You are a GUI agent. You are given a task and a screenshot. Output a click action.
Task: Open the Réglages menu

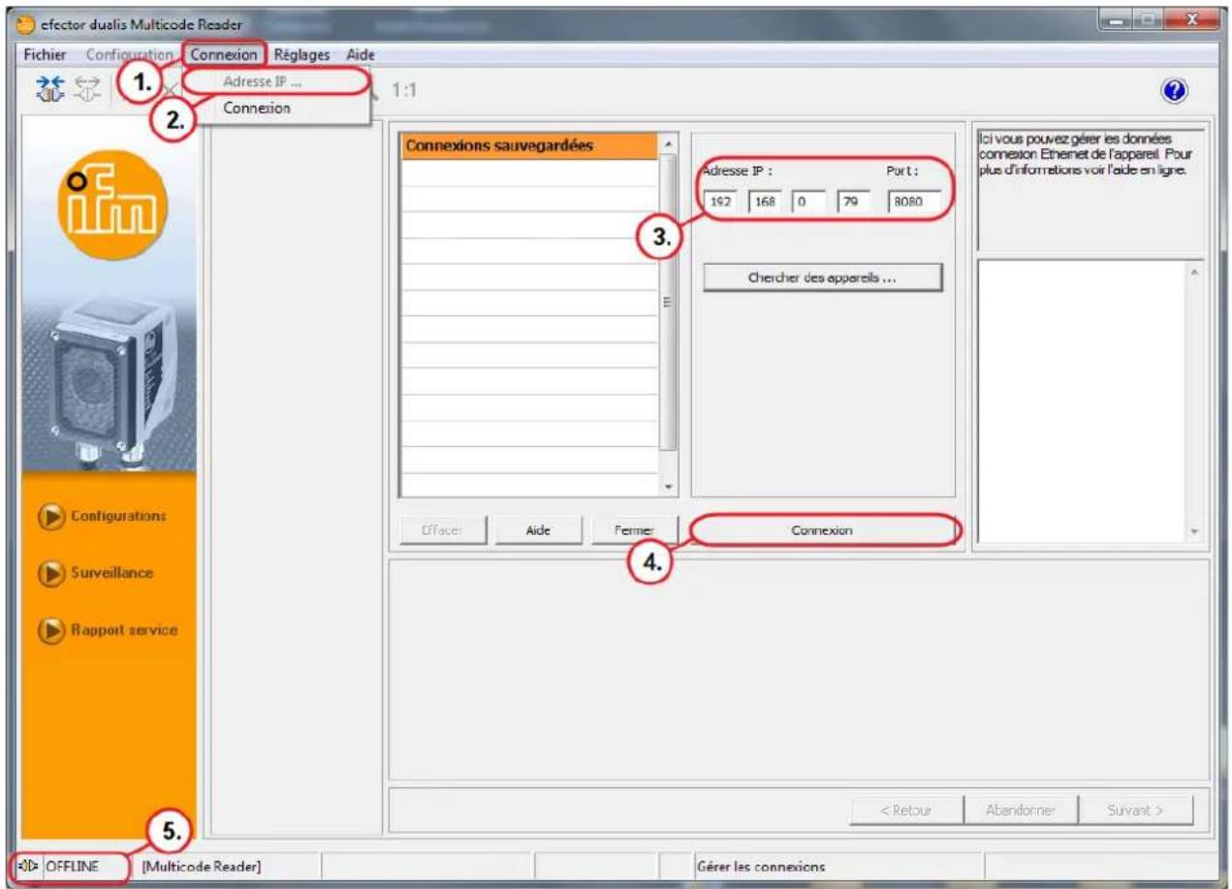(301, 56)
